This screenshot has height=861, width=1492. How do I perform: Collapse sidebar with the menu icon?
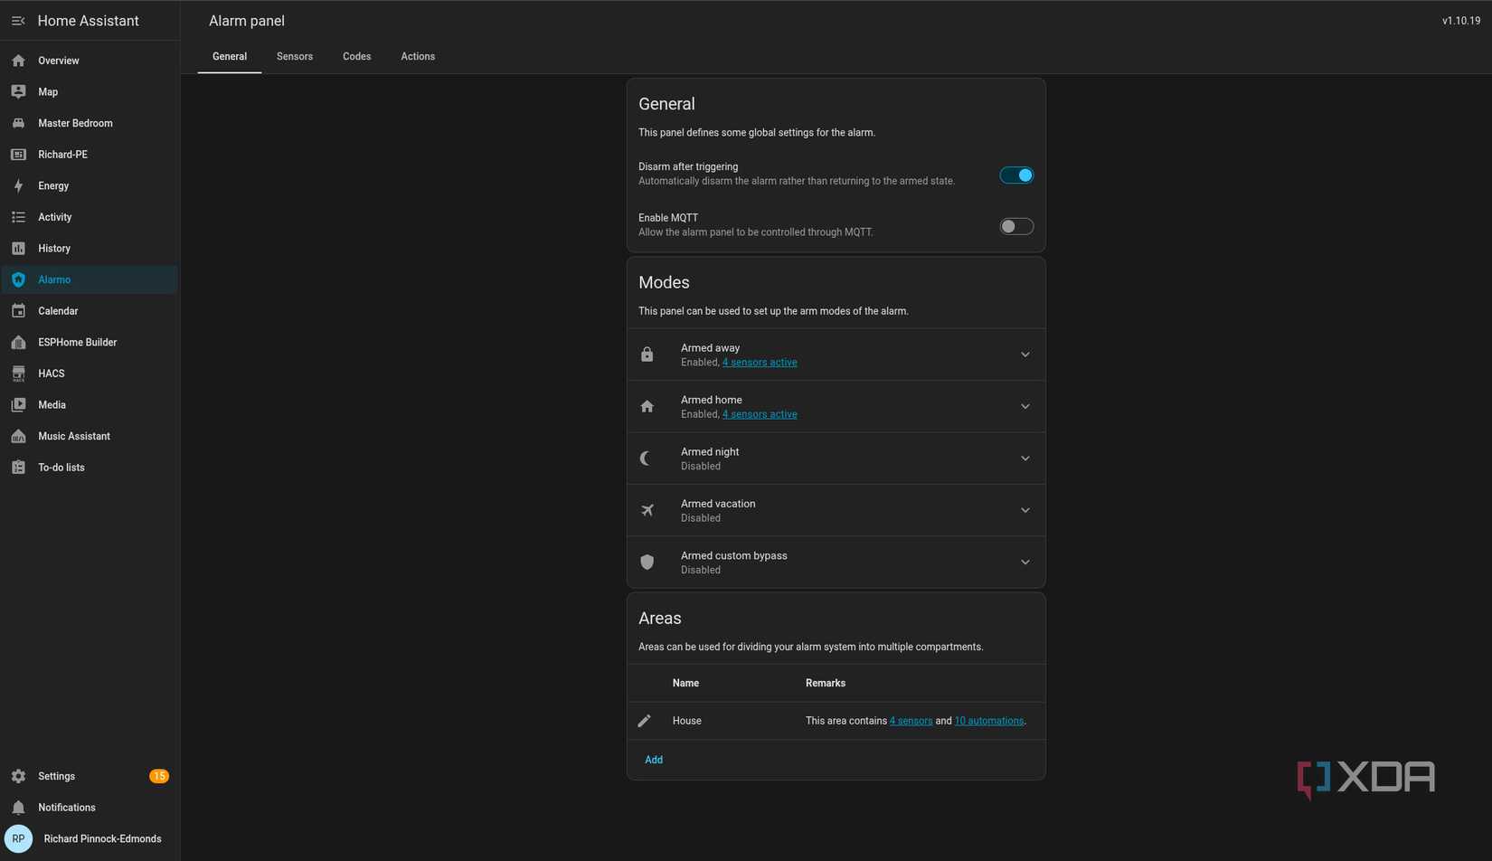click(x=18, y=21)
